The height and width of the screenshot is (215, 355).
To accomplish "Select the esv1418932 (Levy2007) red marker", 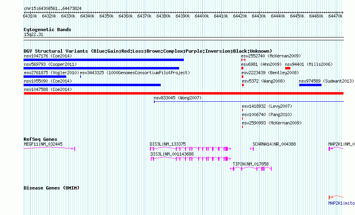I will [x=243, y=110].
